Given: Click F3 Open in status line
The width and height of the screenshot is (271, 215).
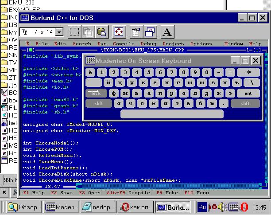Looking at the screenshot, I should tap(89, 193).
